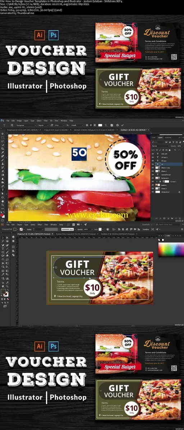Click the white text color swatch in Photoshop
The width and height of the screenshot is (184, 430).
click(100, 125)
